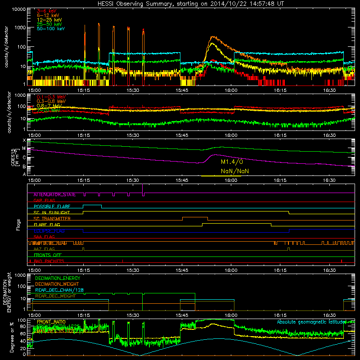Click the B class tick on GOES axis
The height and width of the screenshot is (360, 360).
pos(24,167)
